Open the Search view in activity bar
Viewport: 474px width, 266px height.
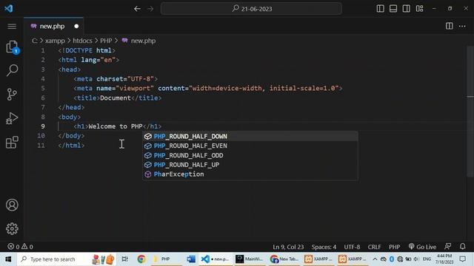[12, 71]
